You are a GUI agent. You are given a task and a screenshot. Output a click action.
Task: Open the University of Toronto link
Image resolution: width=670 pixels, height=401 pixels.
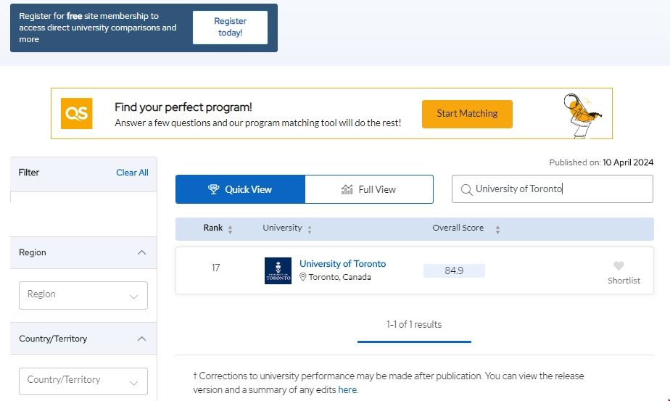click(342, 264)
